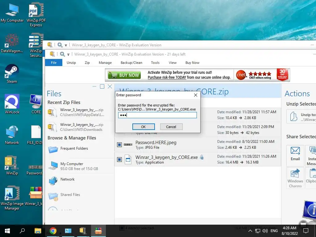This screenshot has width=316, height=237.
Task: Switch to WinZip taskbar button
Action: click(x=83, y=231)
